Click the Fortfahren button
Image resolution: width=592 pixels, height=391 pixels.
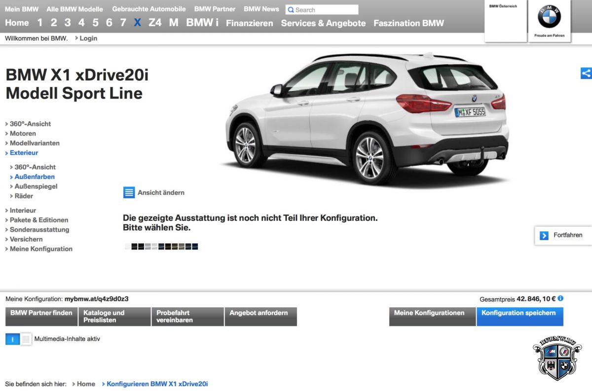point(563,236)
